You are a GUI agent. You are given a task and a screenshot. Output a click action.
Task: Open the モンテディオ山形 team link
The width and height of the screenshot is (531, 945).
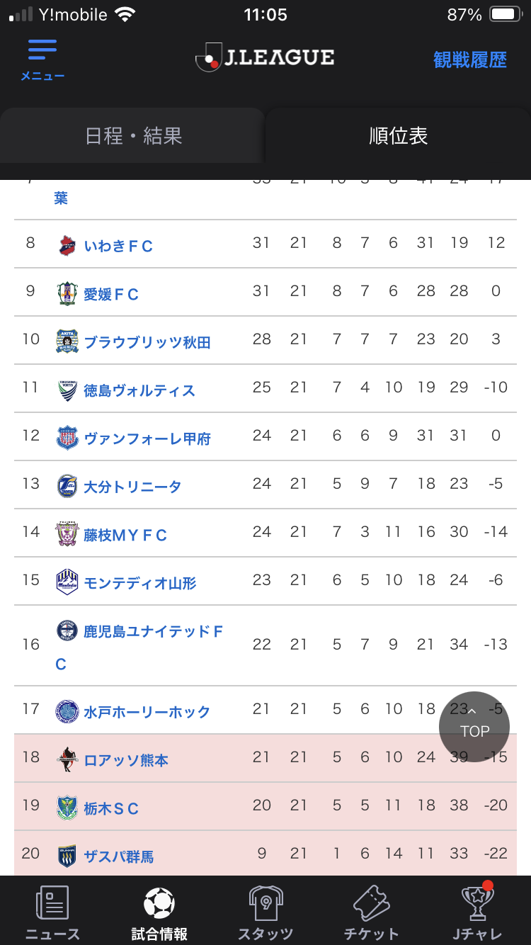pyautogui.click(x=140, y=583)
